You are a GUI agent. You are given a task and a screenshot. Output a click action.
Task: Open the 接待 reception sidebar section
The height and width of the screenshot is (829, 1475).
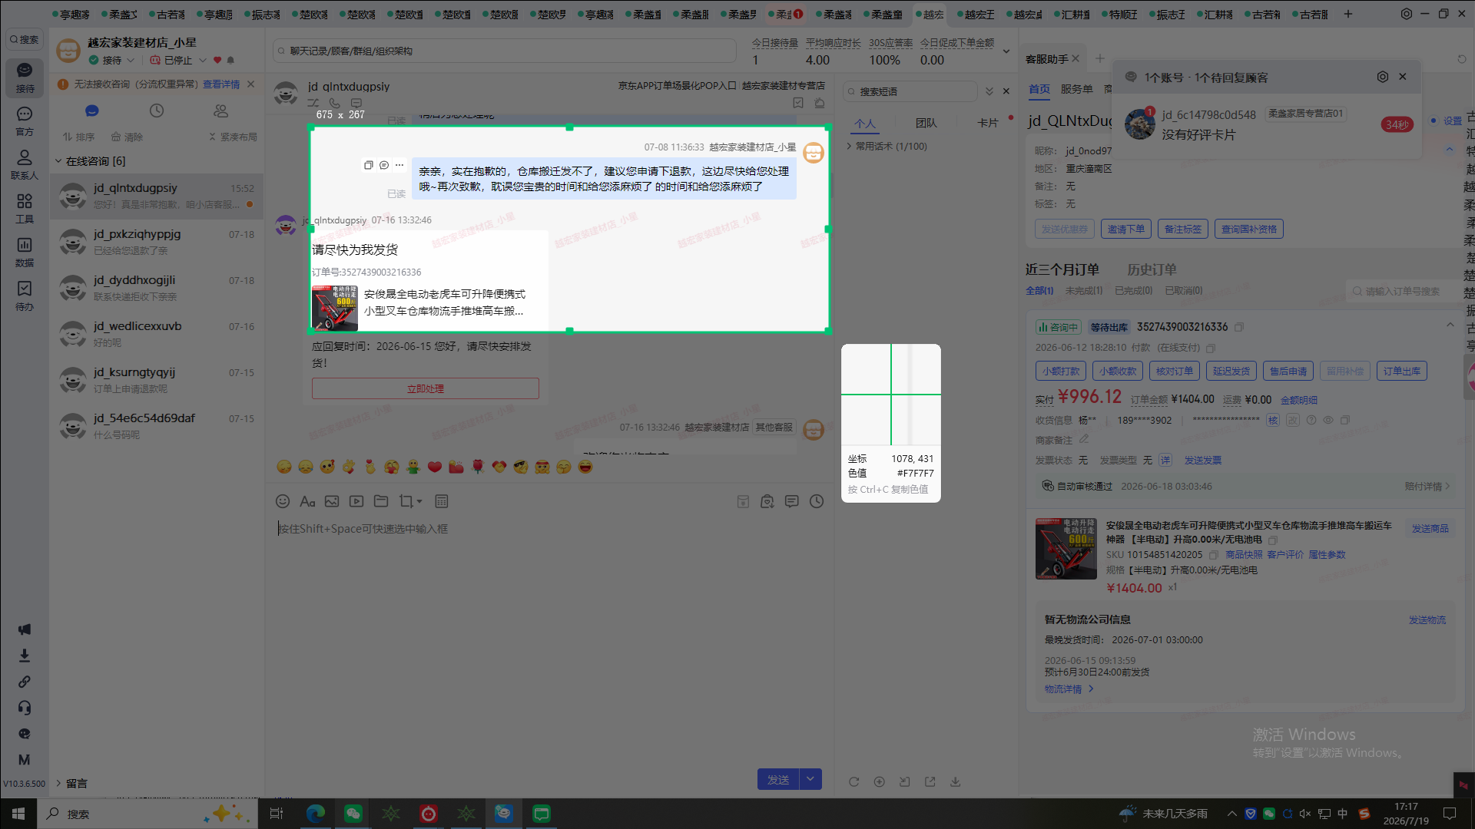[25, 78]
